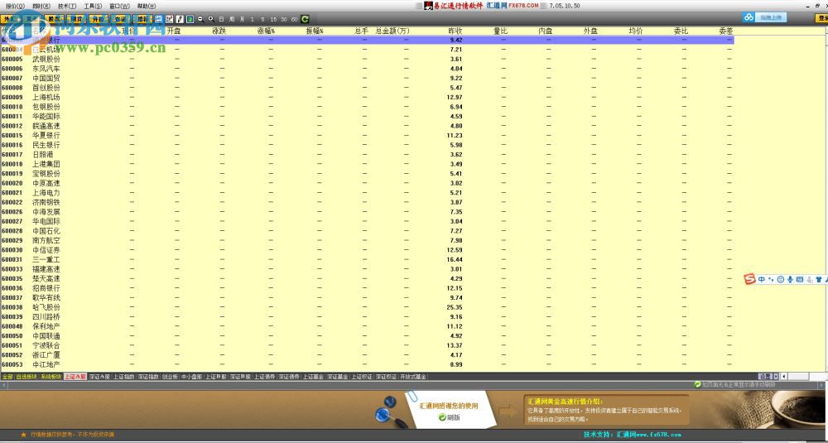This screenshot has width=828, height=443.
Task: Switch to the 周 weekly period
Action: click(x=233, y=19)
